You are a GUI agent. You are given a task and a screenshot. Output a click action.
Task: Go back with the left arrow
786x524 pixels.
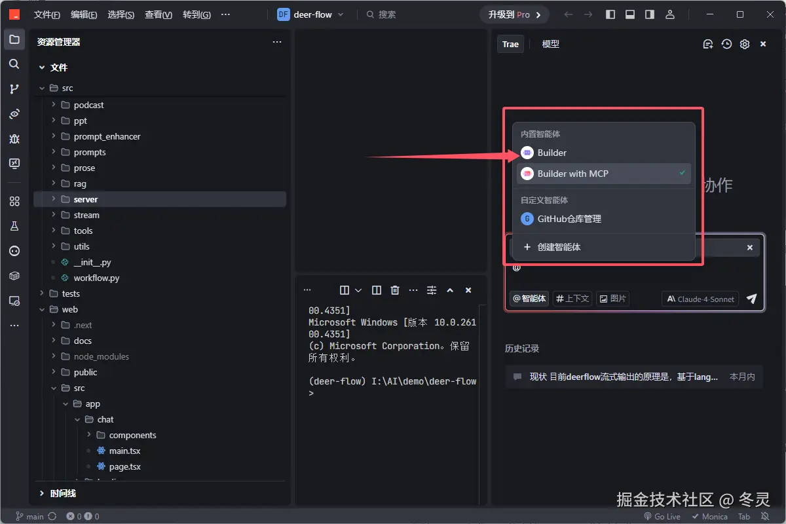569,14
